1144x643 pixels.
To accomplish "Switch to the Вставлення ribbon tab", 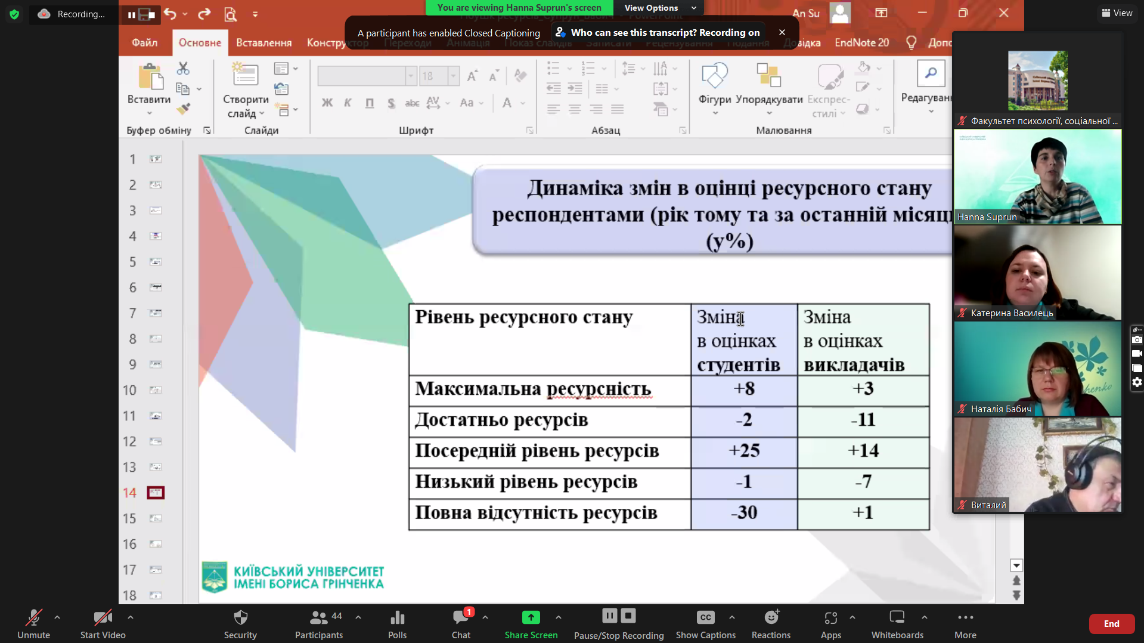I will coord(263,42).
